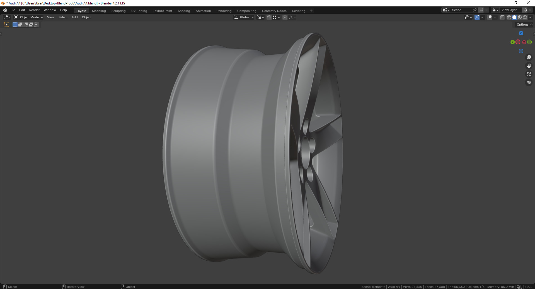Create new scene with duplicate icon

click(481, 10)
